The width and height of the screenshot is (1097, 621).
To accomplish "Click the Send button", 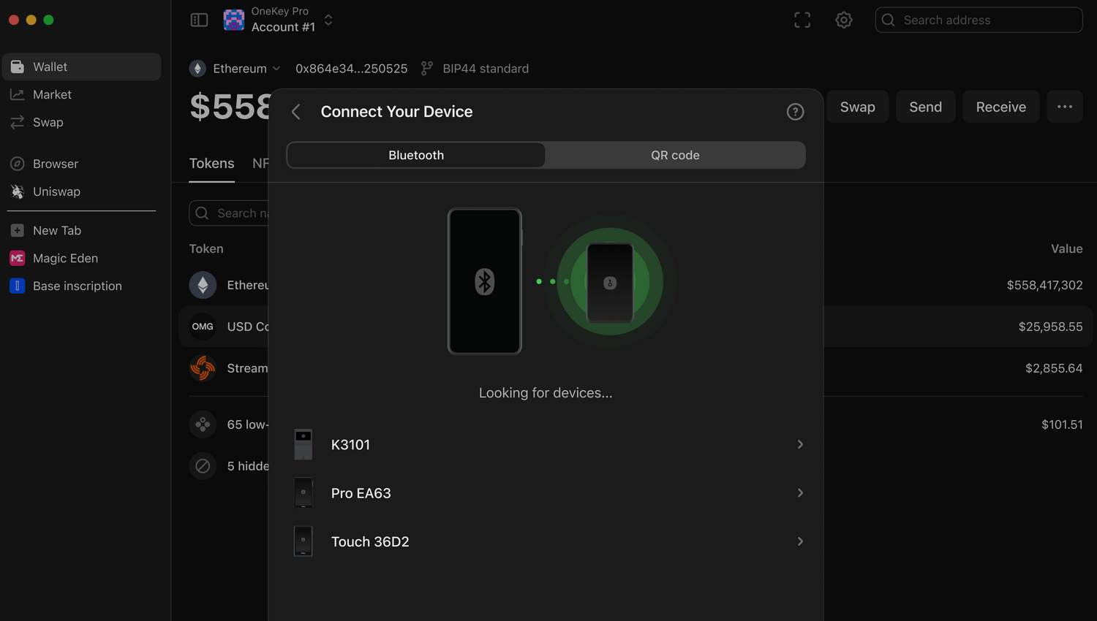I will pyautogui.click(x=925, y=107).
